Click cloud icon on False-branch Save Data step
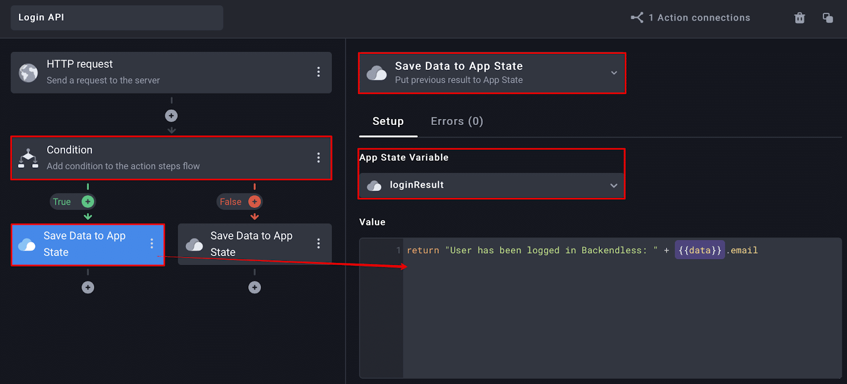 point(194,244)
